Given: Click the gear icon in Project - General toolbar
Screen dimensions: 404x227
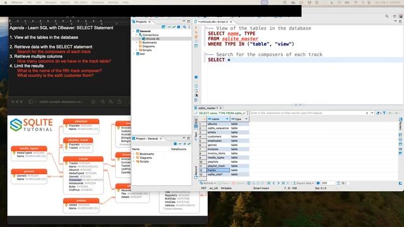Looking at the screenshot, I should pyautogui.click(x=175, y=144).
